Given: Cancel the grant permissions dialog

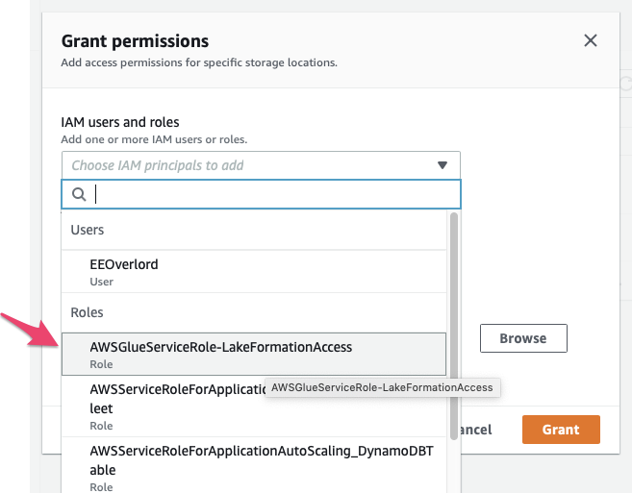Looking at the screenshot, I should 478,430.
